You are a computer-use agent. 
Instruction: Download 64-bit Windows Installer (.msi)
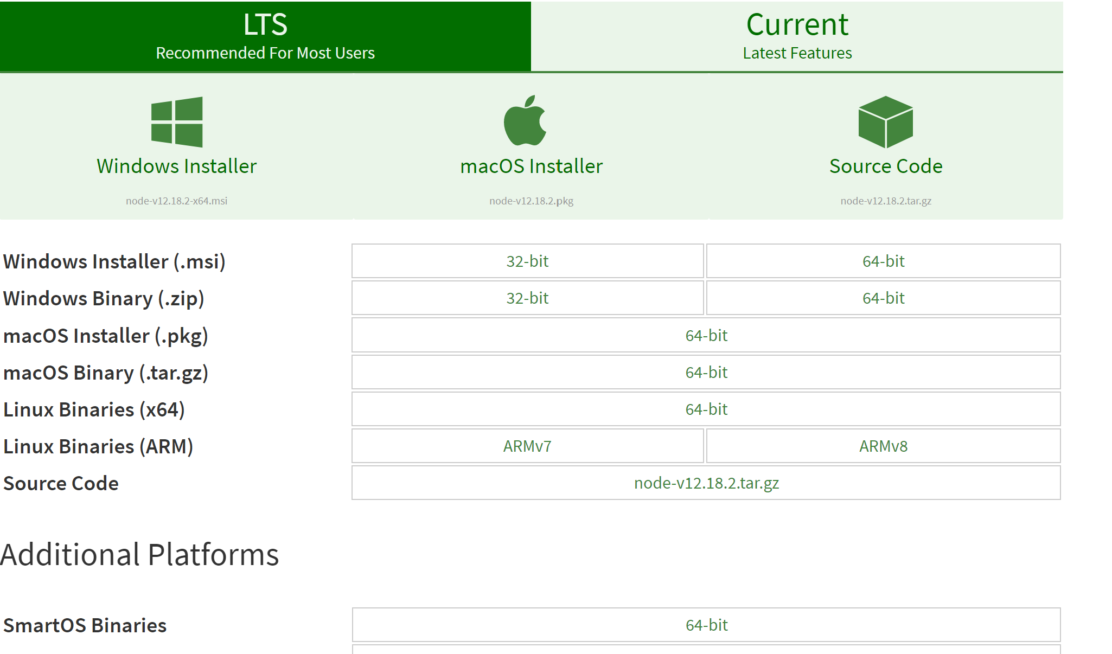(x=883, y=261)
